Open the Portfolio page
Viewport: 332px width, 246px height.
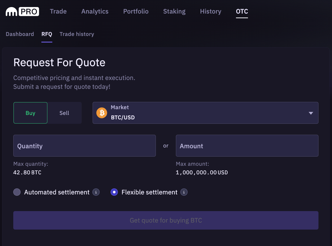click(x=136, y=11)
